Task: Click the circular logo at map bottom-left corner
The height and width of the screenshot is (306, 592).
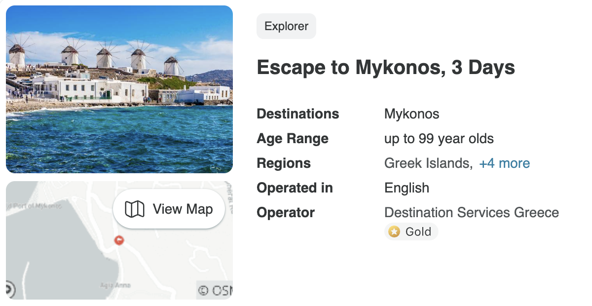Action: pos(9,289)
